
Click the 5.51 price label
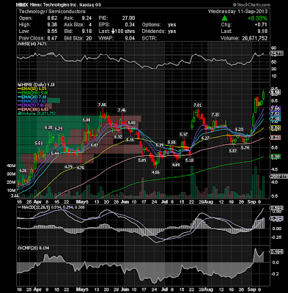point(39,144)
